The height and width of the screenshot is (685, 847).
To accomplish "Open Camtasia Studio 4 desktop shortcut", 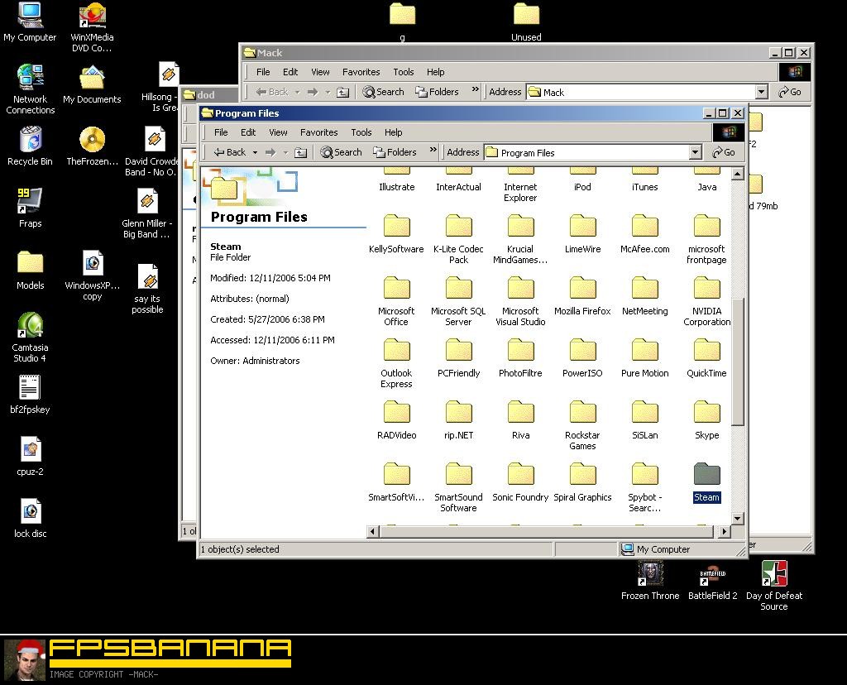I will 30,328.
